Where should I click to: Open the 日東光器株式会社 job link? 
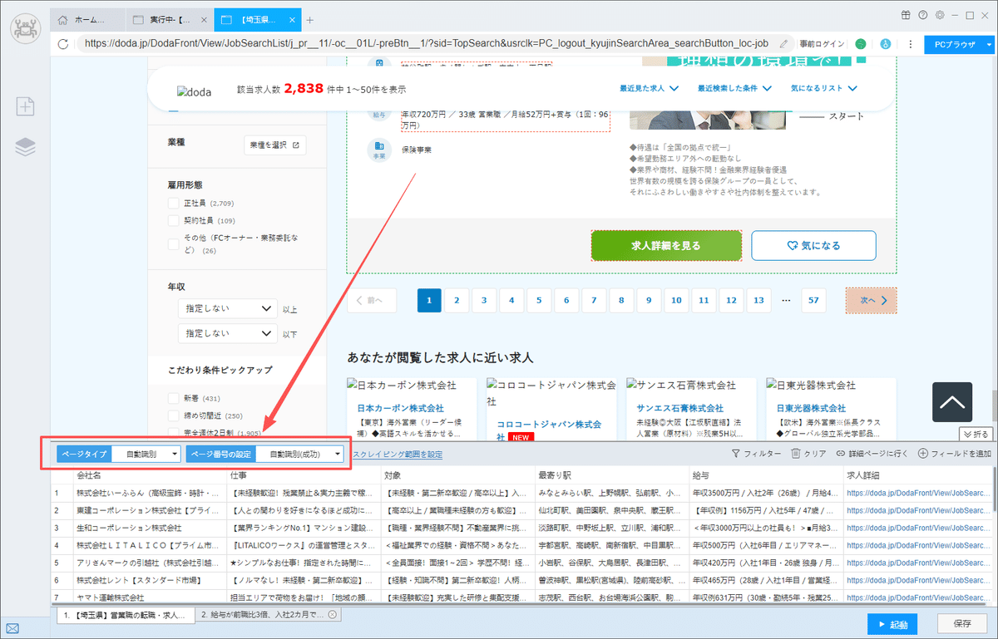(x=811, y=409)
